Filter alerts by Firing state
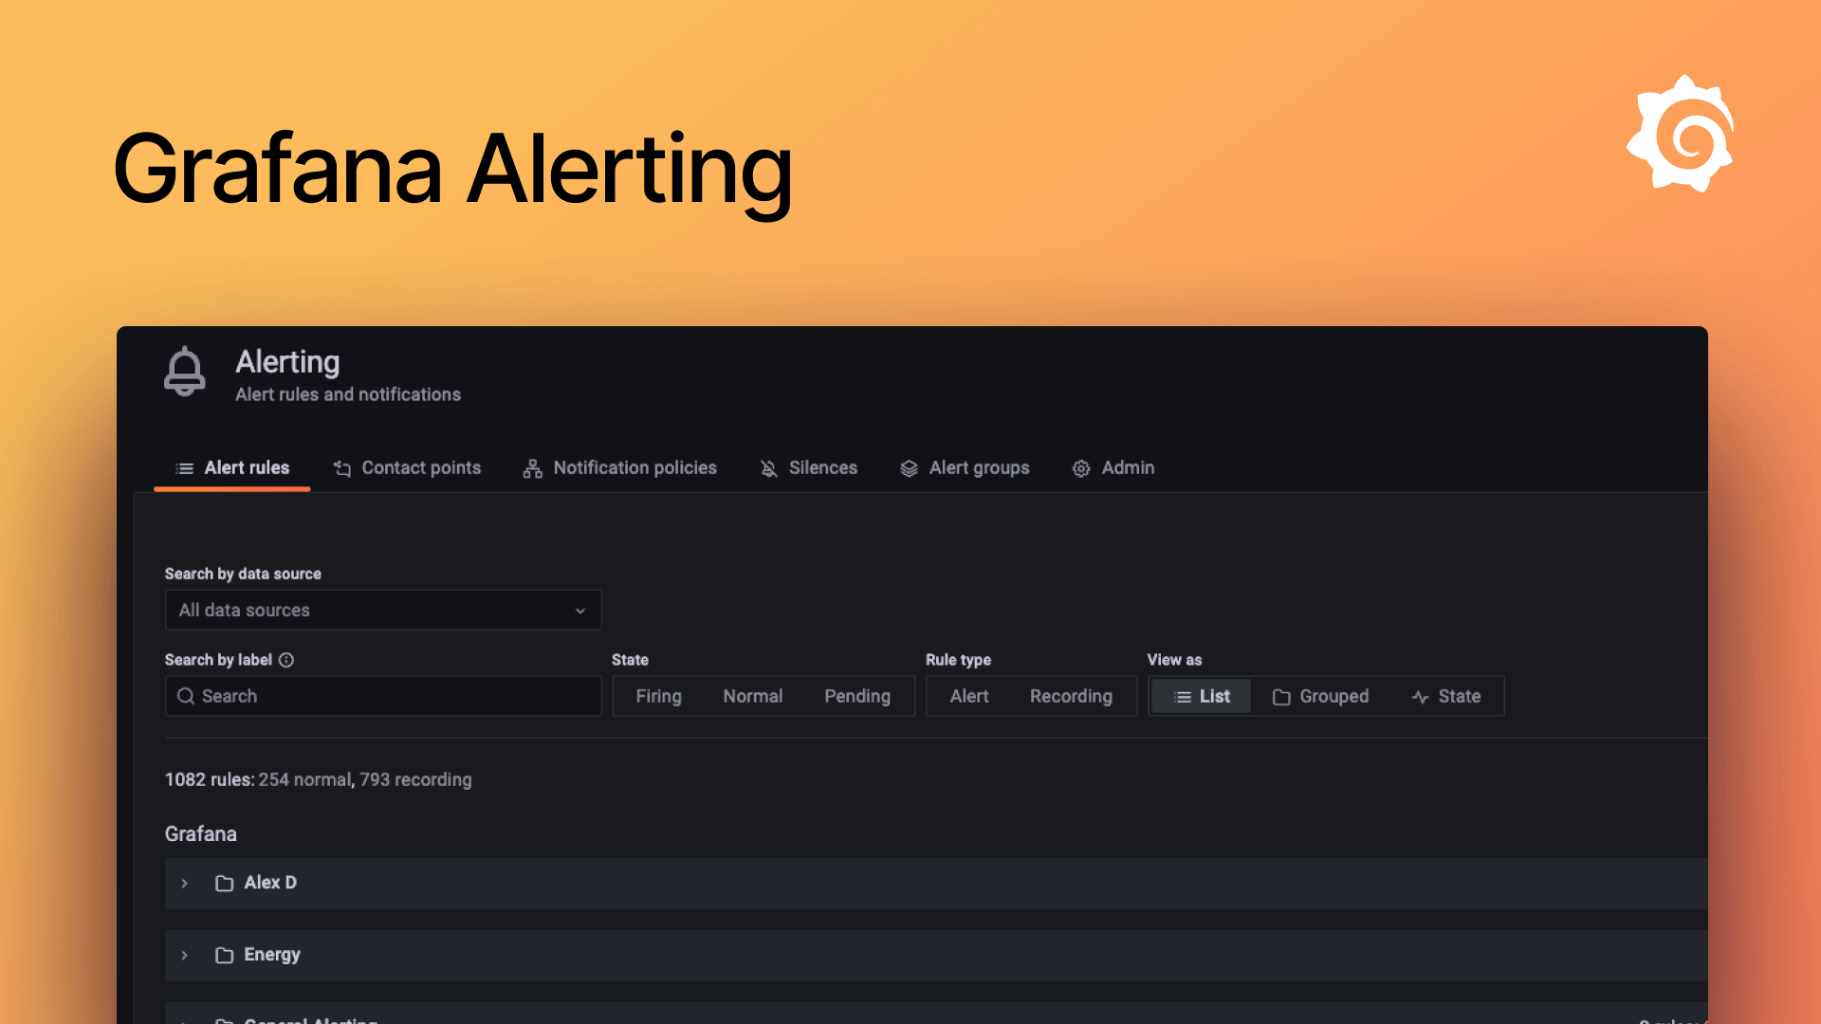 658,695
